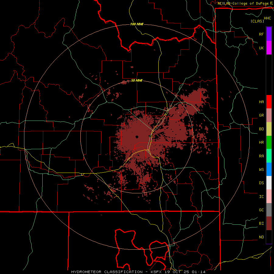
Task: Click the BI legend label
Action: click(261, 223)
